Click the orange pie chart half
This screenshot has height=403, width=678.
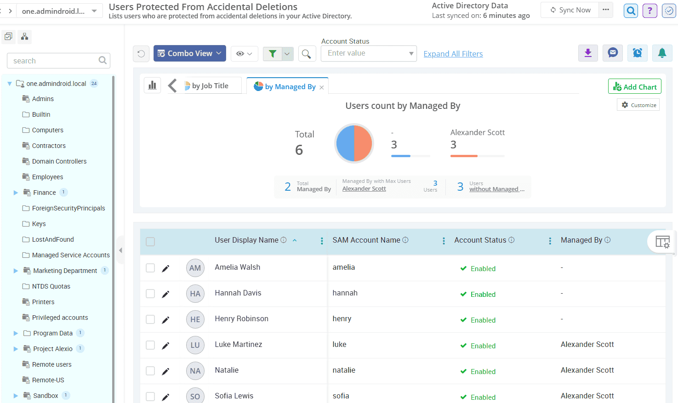pyautogui.click(x=364, y=143)
